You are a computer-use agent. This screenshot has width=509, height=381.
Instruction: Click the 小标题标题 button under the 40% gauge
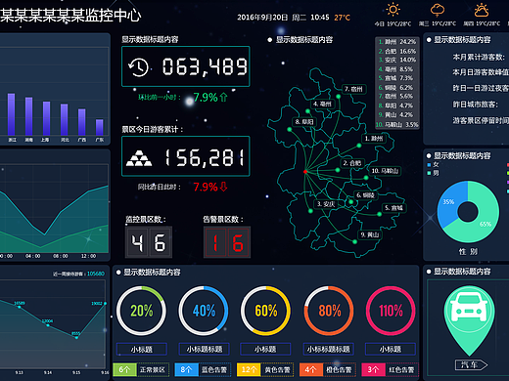click(205, 349)
